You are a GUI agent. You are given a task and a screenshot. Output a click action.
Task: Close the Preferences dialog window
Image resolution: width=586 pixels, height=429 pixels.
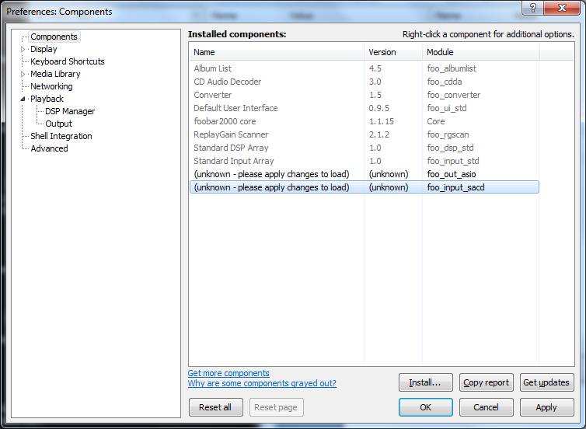(x=562, y=8)
